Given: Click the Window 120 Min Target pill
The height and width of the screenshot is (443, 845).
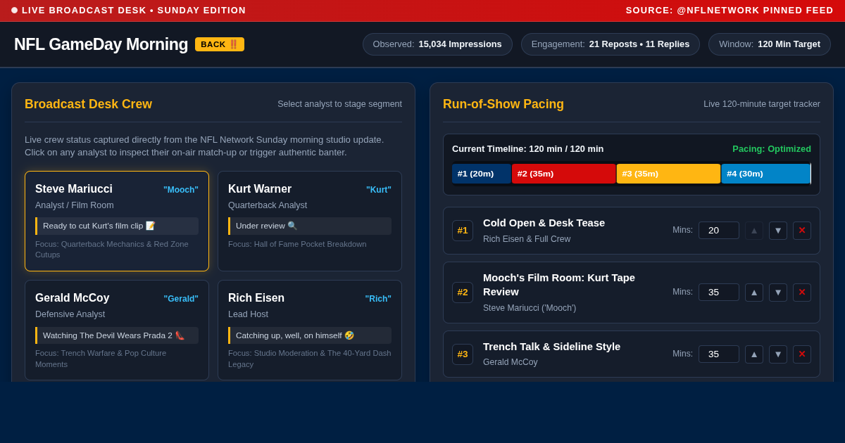Looking at the screenshot, I should (770, 44).
